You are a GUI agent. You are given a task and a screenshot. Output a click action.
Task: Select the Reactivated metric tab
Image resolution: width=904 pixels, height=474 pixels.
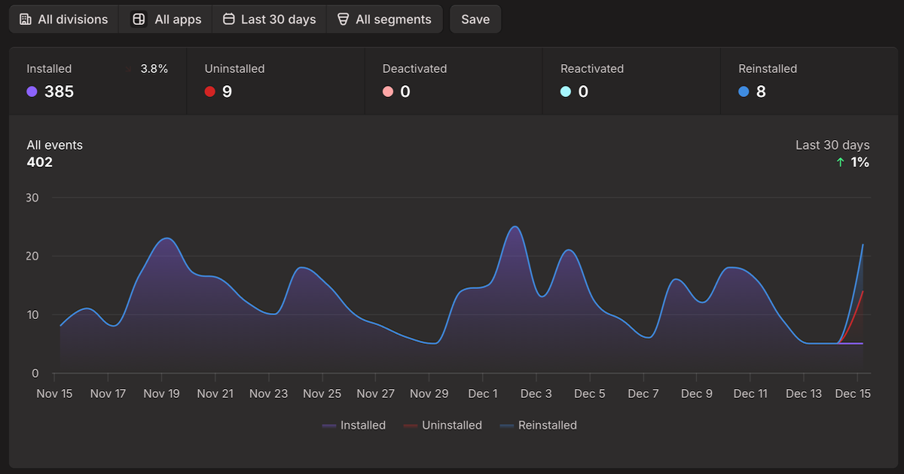coord(631,81)
